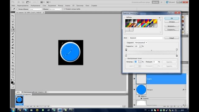Image resolution: width=199 pixels, height=112 pixels.
Task: Select the Dodge tool
Action: (13, 54)
